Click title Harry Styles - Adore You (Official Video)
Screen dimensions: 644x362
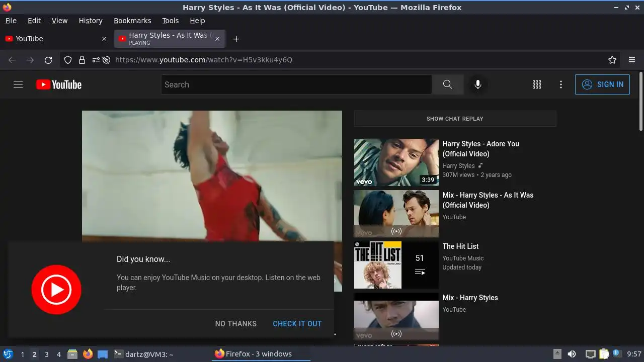coord(480,149)
